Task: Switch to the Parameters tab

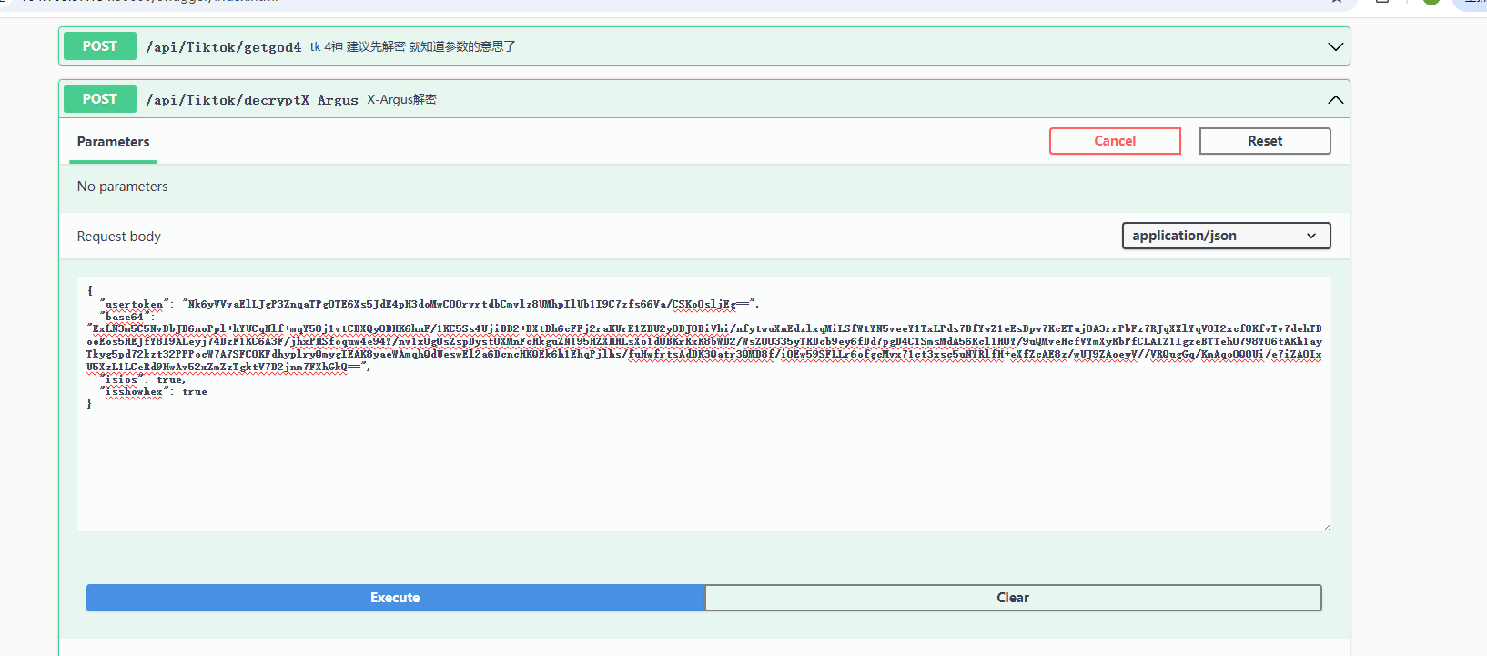Action: click(x=113, y=142)
